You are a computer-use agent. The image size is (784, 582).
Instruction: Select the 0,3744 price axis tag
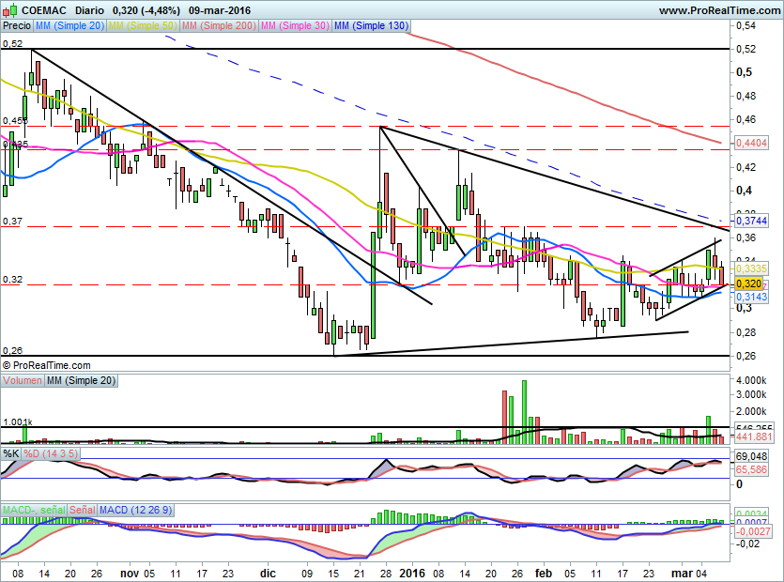[x=750, y=221]
